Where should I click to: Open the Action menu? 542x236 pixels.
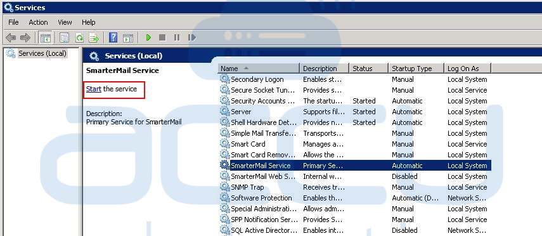pyautogui.click(x=38, y=22)
